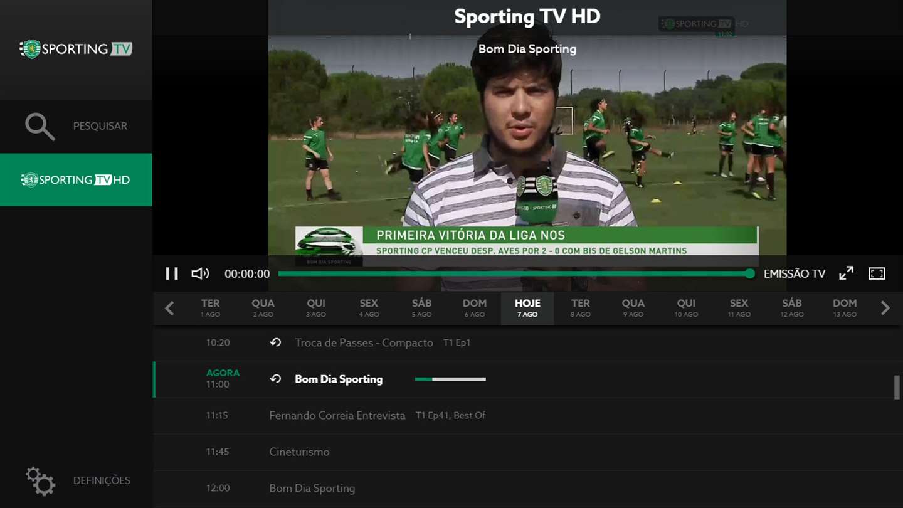Select the HOJE 7 AGO day tab
The image size is (903, 508).
click(527, 308)
